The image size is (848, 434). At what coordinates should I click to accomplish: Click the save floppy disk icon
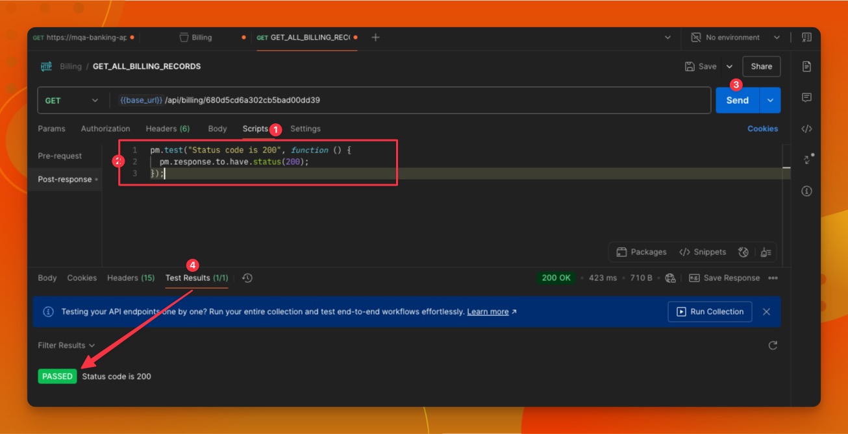[690, 66]
